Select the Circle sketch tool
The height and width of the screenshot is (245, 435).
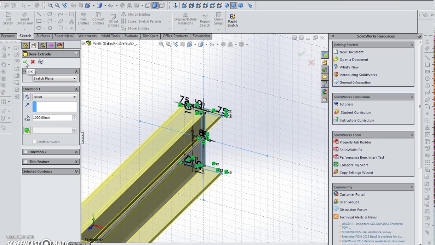(50, 14)
